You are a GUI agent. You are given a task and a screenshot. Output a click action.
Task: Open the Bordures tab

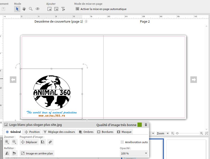[105, 132]
